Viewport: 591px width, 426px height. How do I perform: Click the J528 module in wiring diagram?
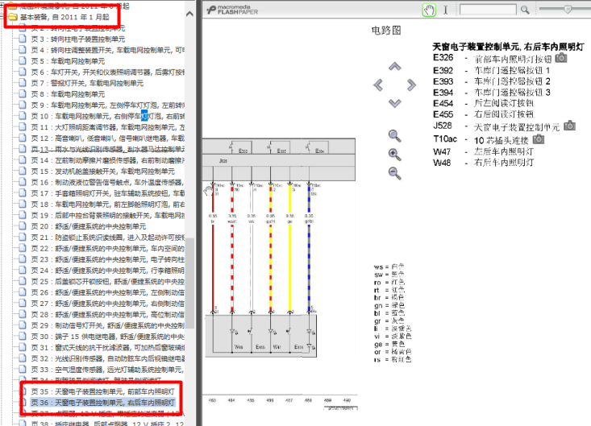pyautogui.click(x=279, y=161)
